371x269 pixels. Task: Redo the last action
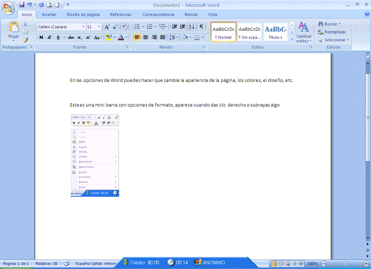click(x=41, y=5)
